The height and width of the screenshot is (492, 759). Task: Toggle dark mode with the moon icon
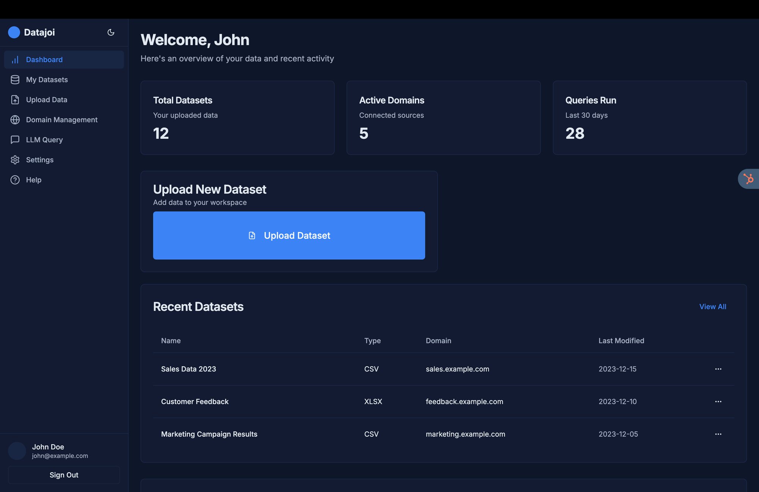point(111,32)
